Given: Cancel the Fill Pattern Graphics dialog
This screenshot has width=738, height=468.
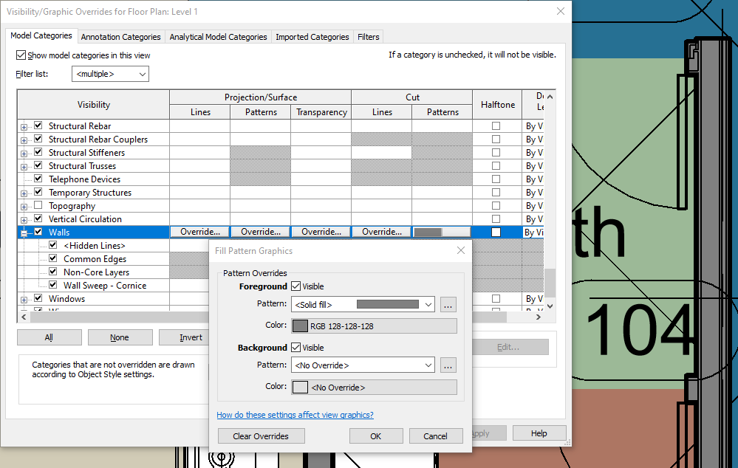Looking at the screenshot, I should click(435, 436).
